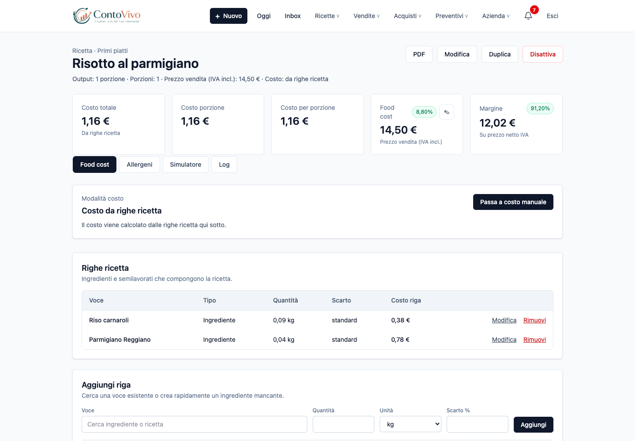The image size is (635, 441).
Task: Open the Log tab
Action: pyautogui.click(x=224, y=164)
